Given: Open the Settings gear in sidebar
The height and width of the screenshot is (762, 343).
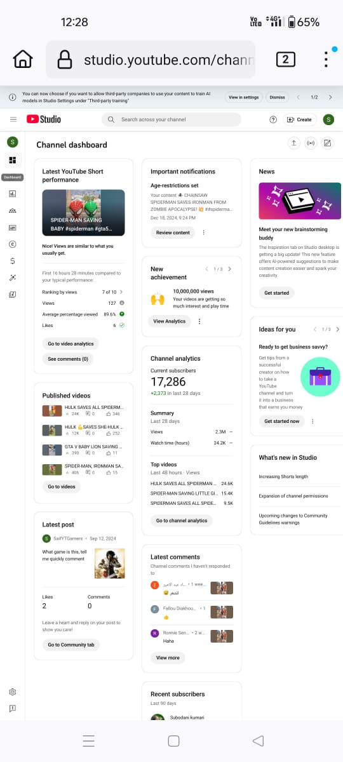Looking at the screenshot, I should tap(13, 692).
